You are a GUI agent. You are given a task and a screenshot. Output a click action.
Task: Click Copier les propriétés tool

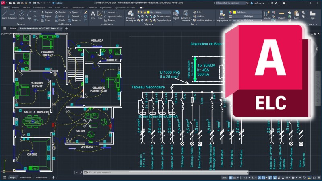pos(222,16)
